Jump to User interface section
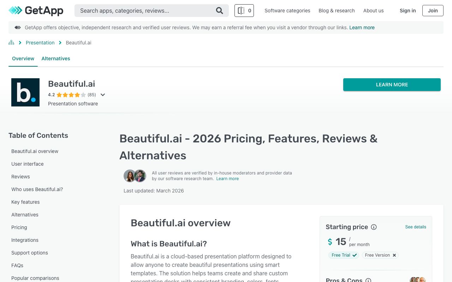452x282 pixels. point(28,164)
